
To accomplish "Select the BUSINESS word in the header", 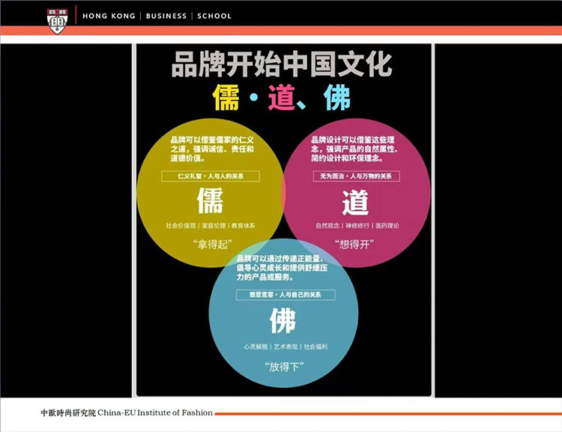I will click(166, 16).
